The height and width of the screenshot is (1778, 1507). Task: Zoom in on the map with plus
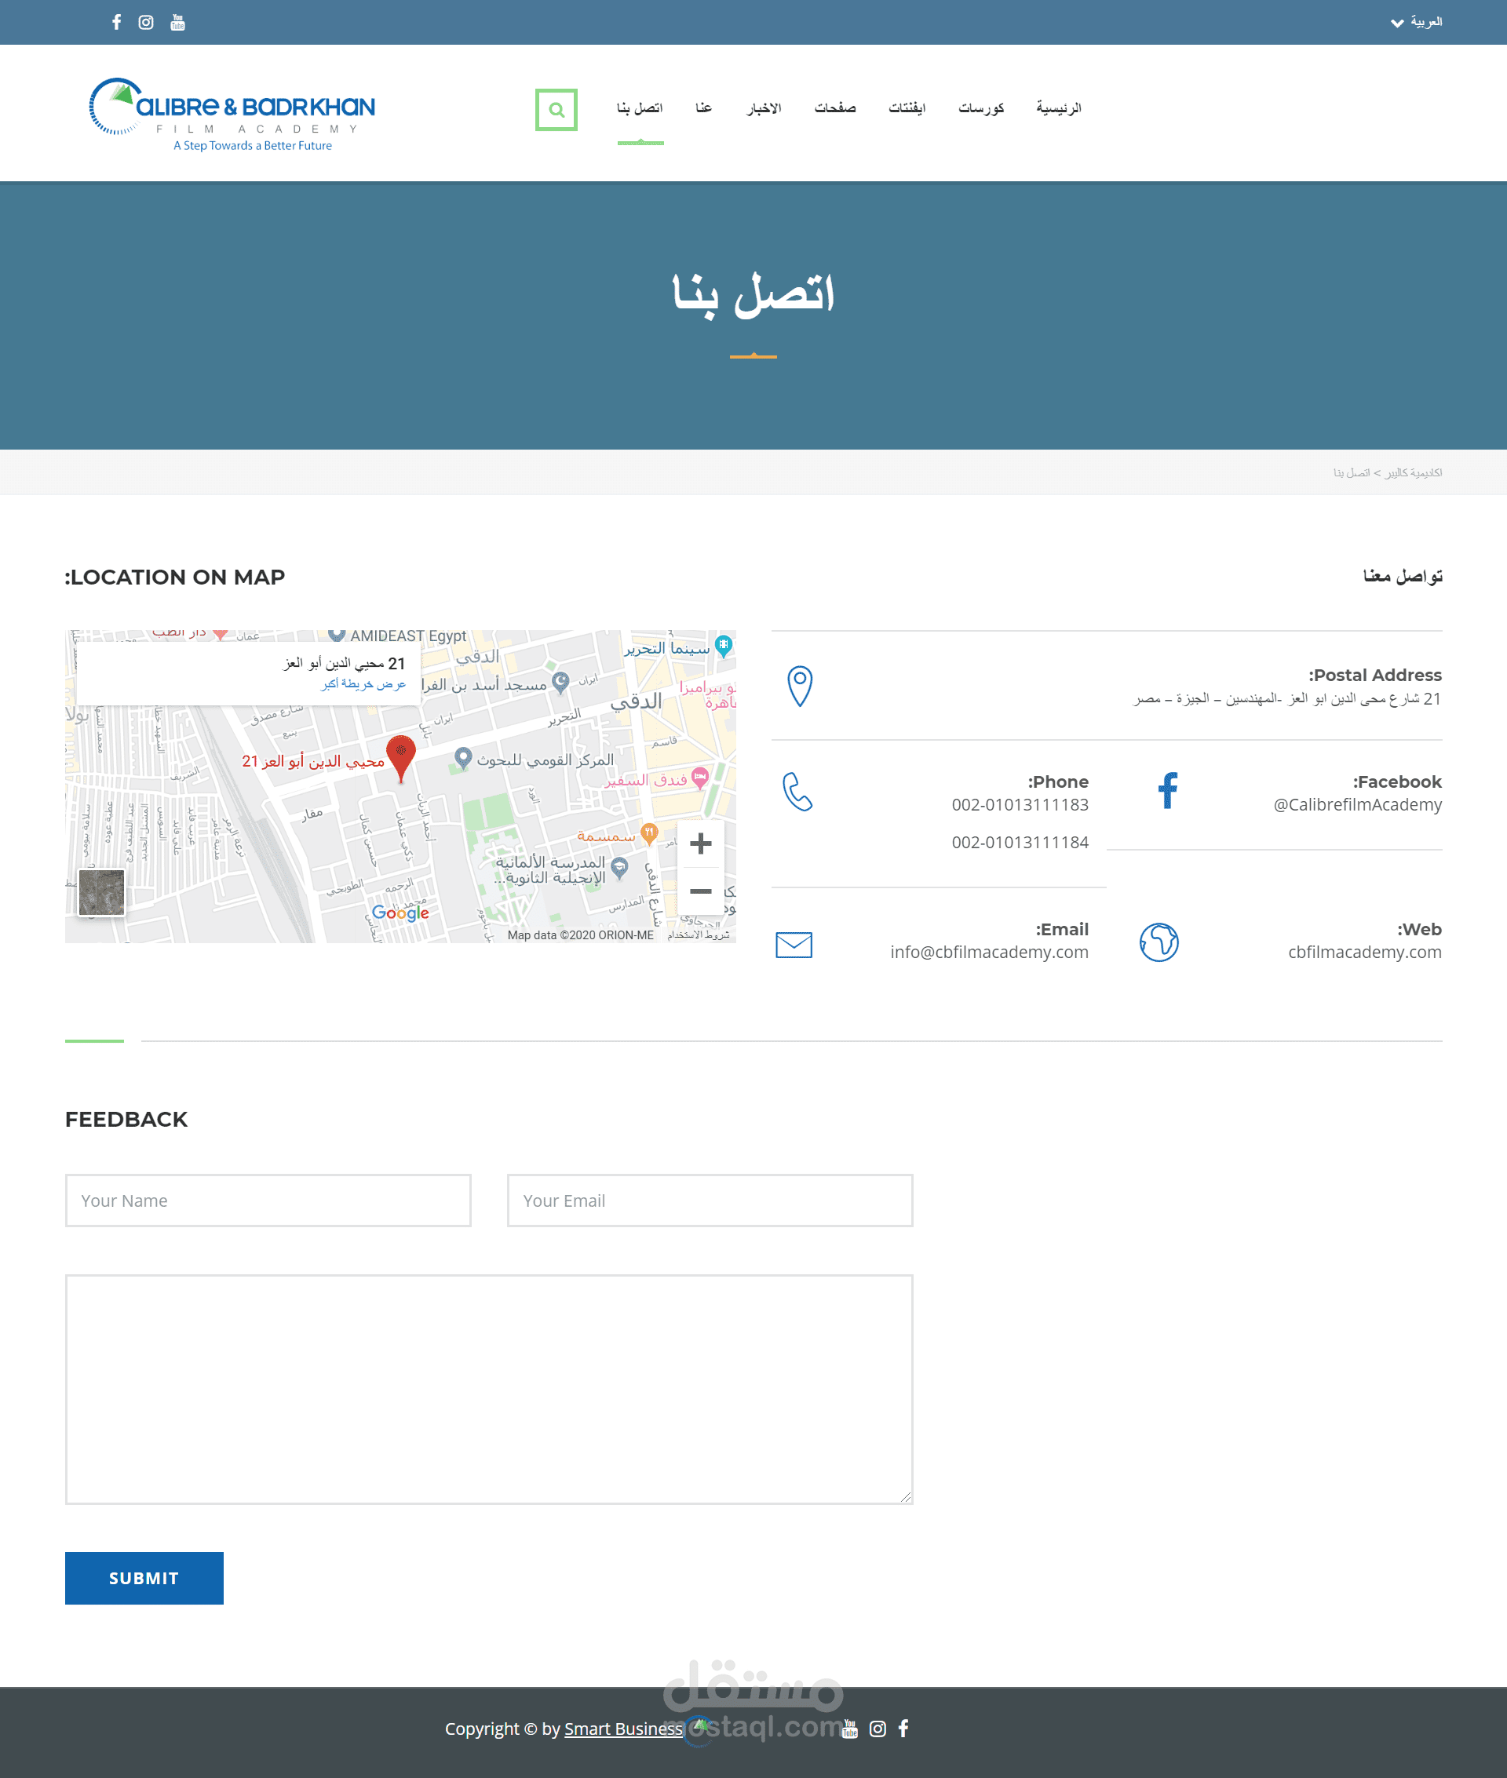point(701,843)
